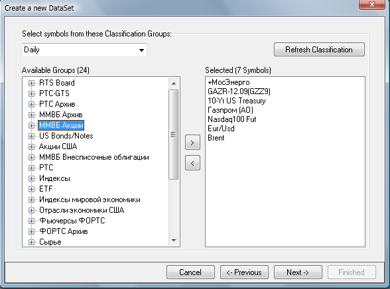390x289 pixels.
Task: Expand Индексы мировой экономики group
Action: click(31, 200)
